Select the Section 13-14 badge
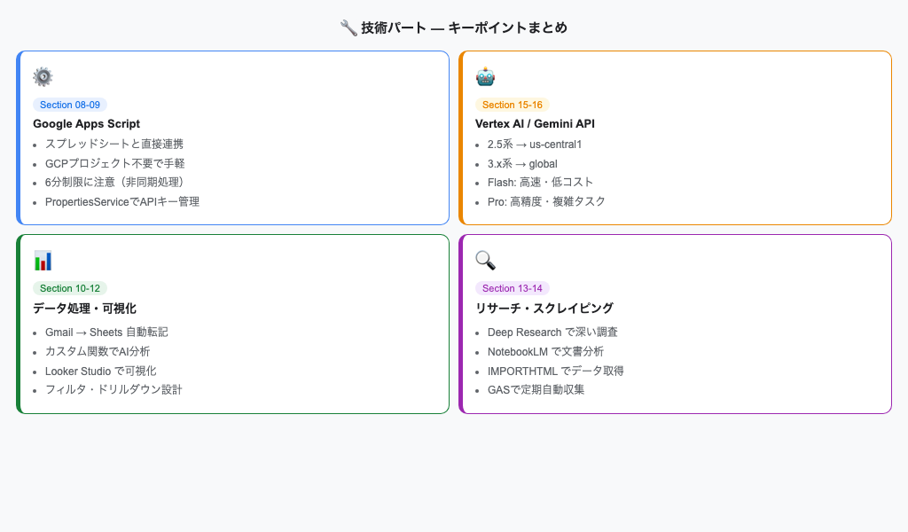 point(513,288)
